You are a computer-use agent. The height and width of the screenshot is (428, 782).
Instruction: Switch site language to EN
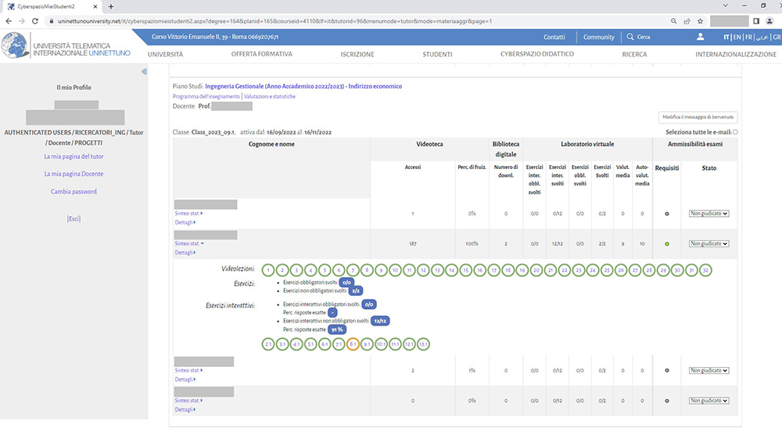[x=737, y=37]
